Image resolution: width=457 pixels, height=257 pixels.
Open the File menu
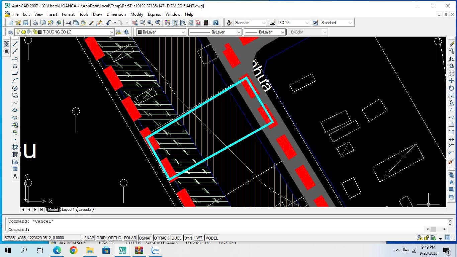point(15,14)
